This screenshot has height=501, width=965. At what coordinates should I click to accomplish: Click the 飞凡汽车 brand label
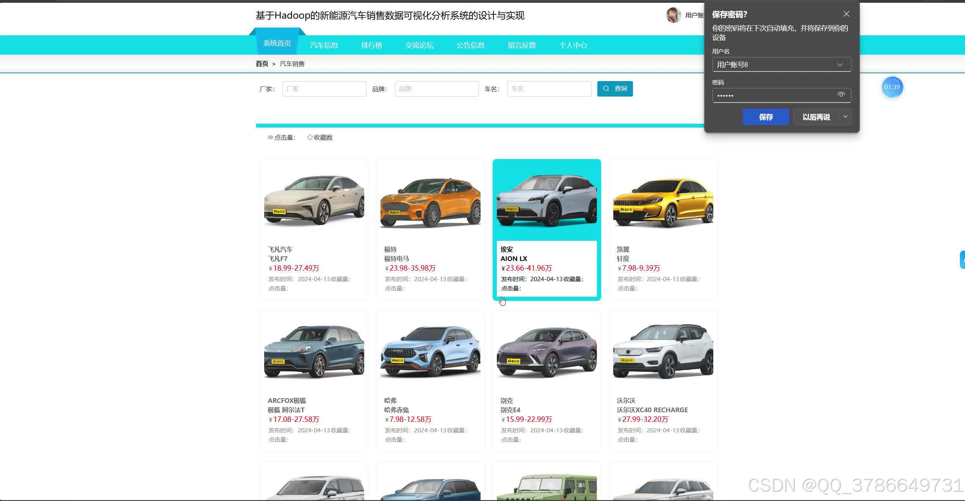(x=280, y=249)
